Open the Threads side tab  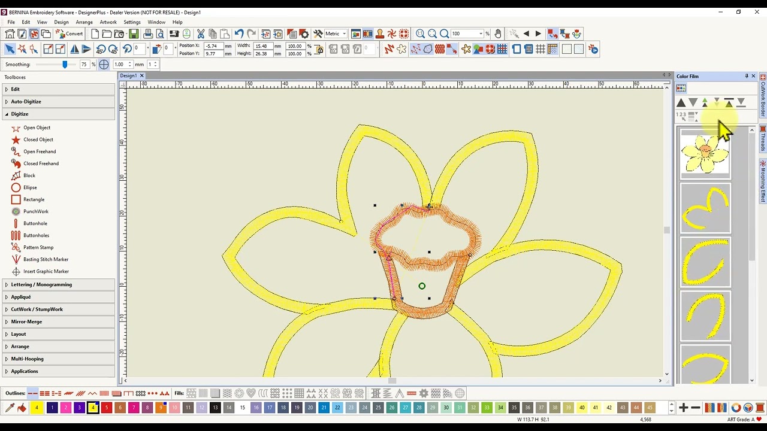click(763, 139)
